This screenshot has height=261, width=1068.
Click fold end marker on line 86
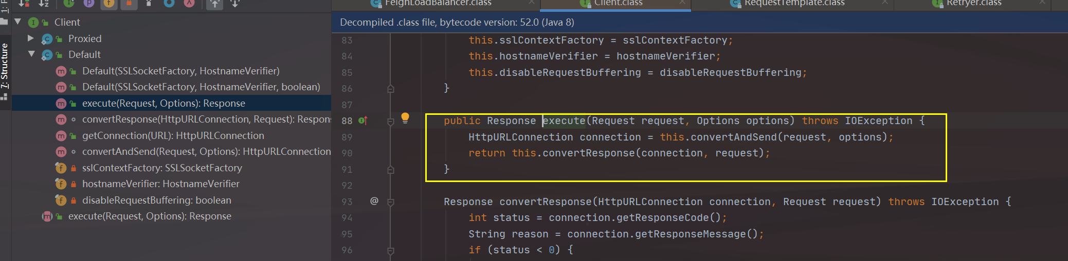tap(391, 89)
